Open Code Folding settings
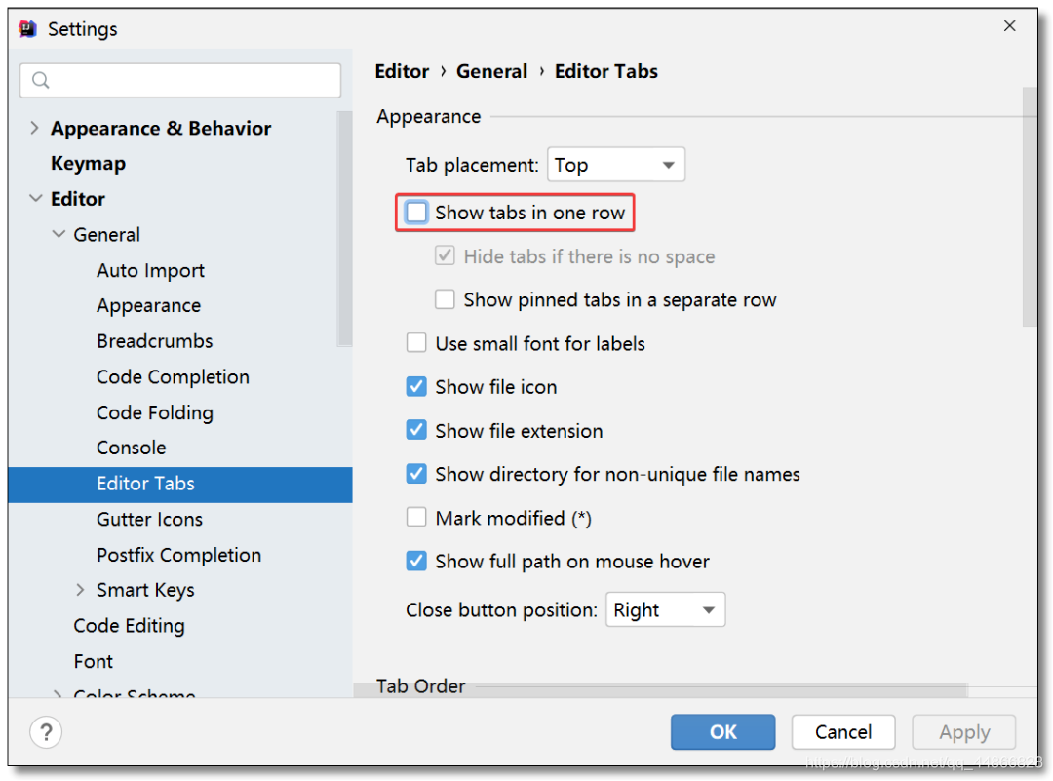This screenshot has height=781, width=1053. coord(155,412)
